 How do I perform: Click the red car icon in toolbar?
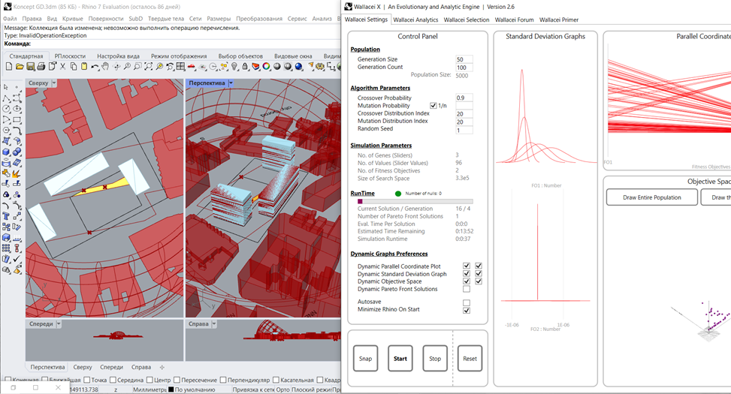tap(191, 67)
